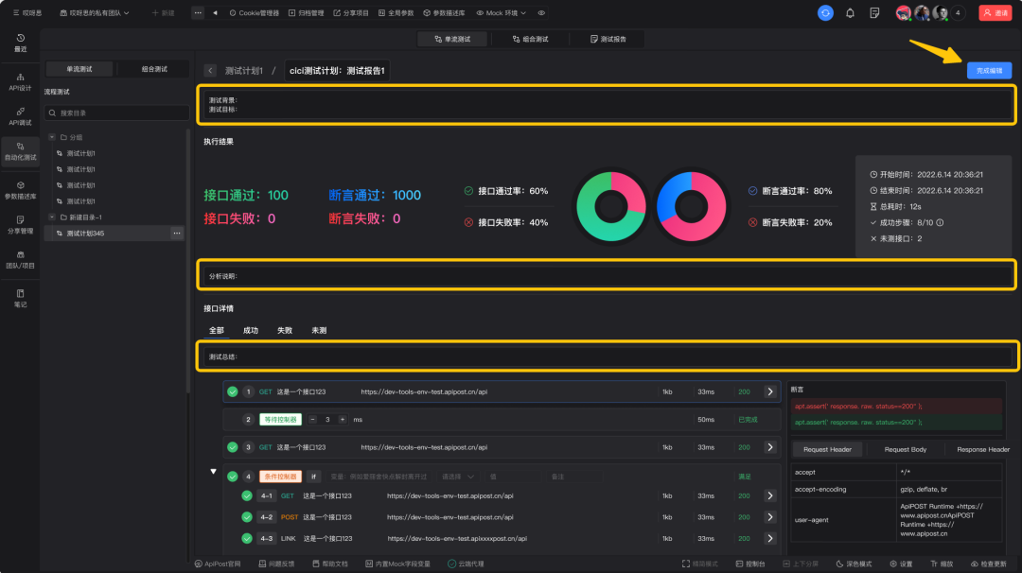Open 自动化测试 sidebar icon
This screenshot has width=1022, height=573.
click(x=20, y=151)
